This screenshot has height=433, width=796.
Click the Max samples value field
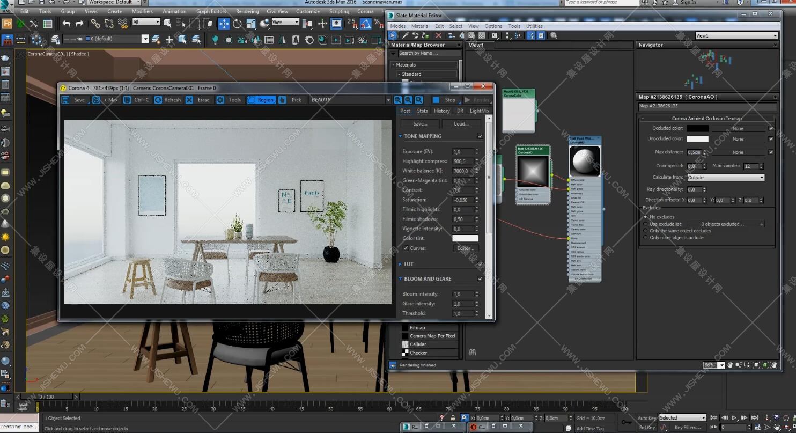click(x=750, y=166)
